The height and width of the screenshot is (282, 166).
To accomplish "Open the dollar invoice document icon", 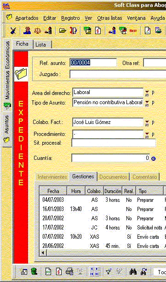I will click(x=98, y=30).
